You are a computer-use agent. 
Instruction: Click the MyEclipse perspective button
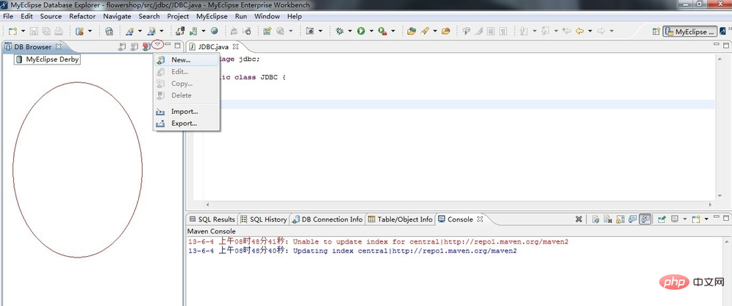(x=690, y=32)
